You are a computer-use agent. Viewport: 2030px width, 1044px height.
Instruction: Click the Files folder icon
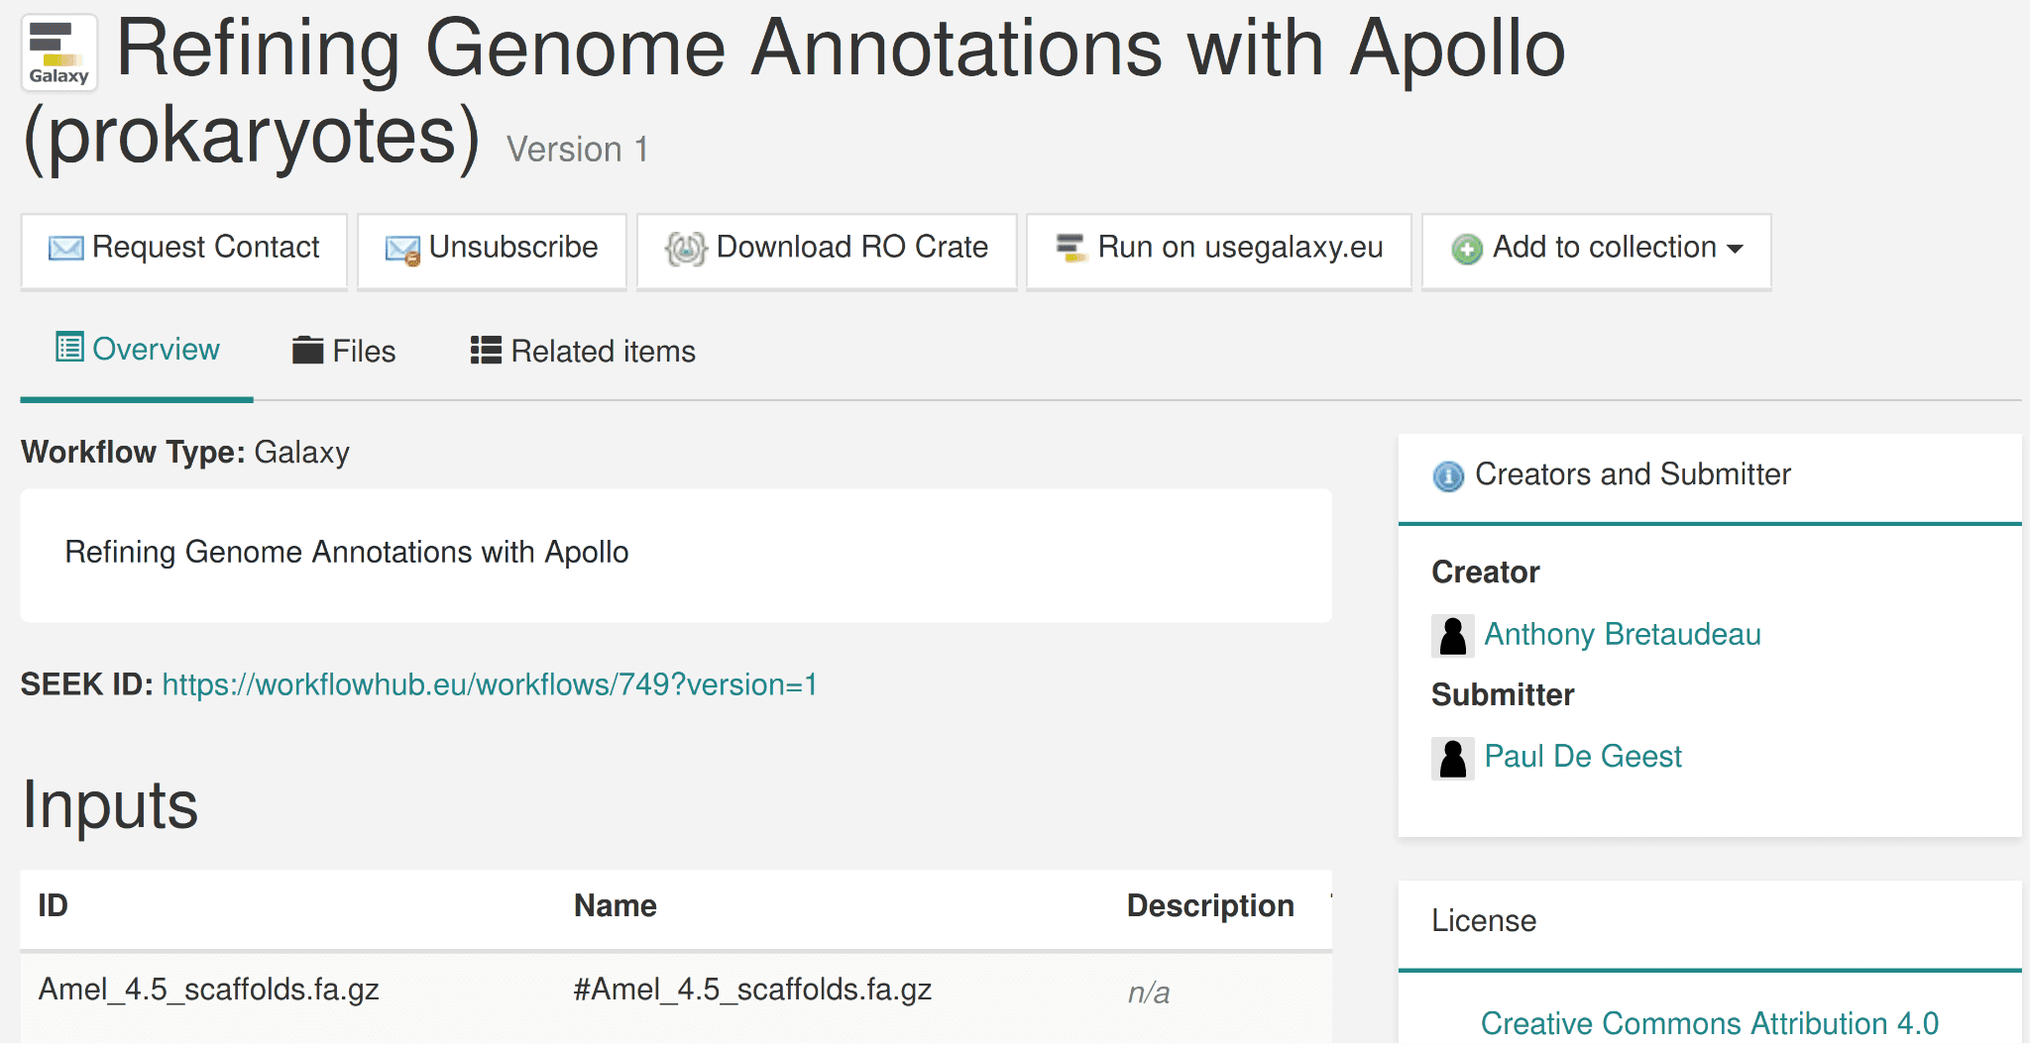coord(308,350)
